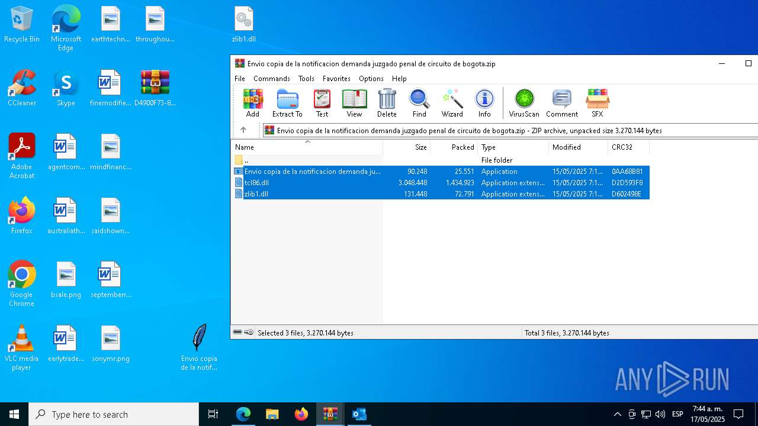Open the notification center
Image resolution: width=758 pixels, height=426 pixels.
click(x=738, y=414)
